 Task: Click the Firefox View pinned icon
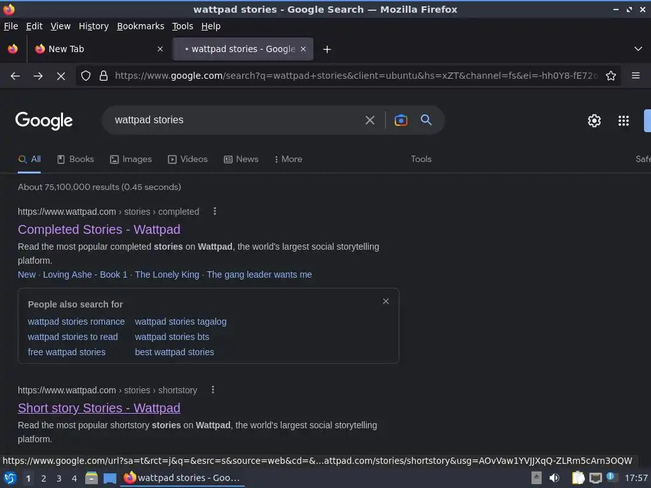[x=13, y=49]
